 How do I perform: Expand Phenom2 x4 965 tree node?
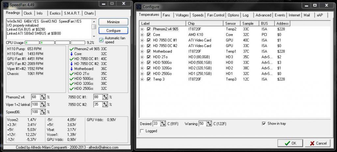(142, 29)
